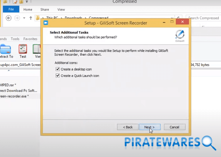Click the Search Compressed field
Screen dimensions: 221x157
[203, 18]
